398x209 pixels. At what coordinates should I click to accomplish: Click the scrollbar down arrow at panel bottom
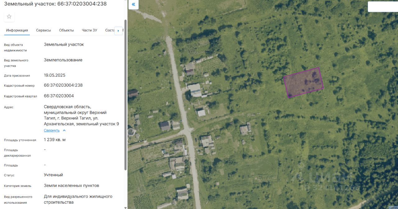[x=126, y=207]
